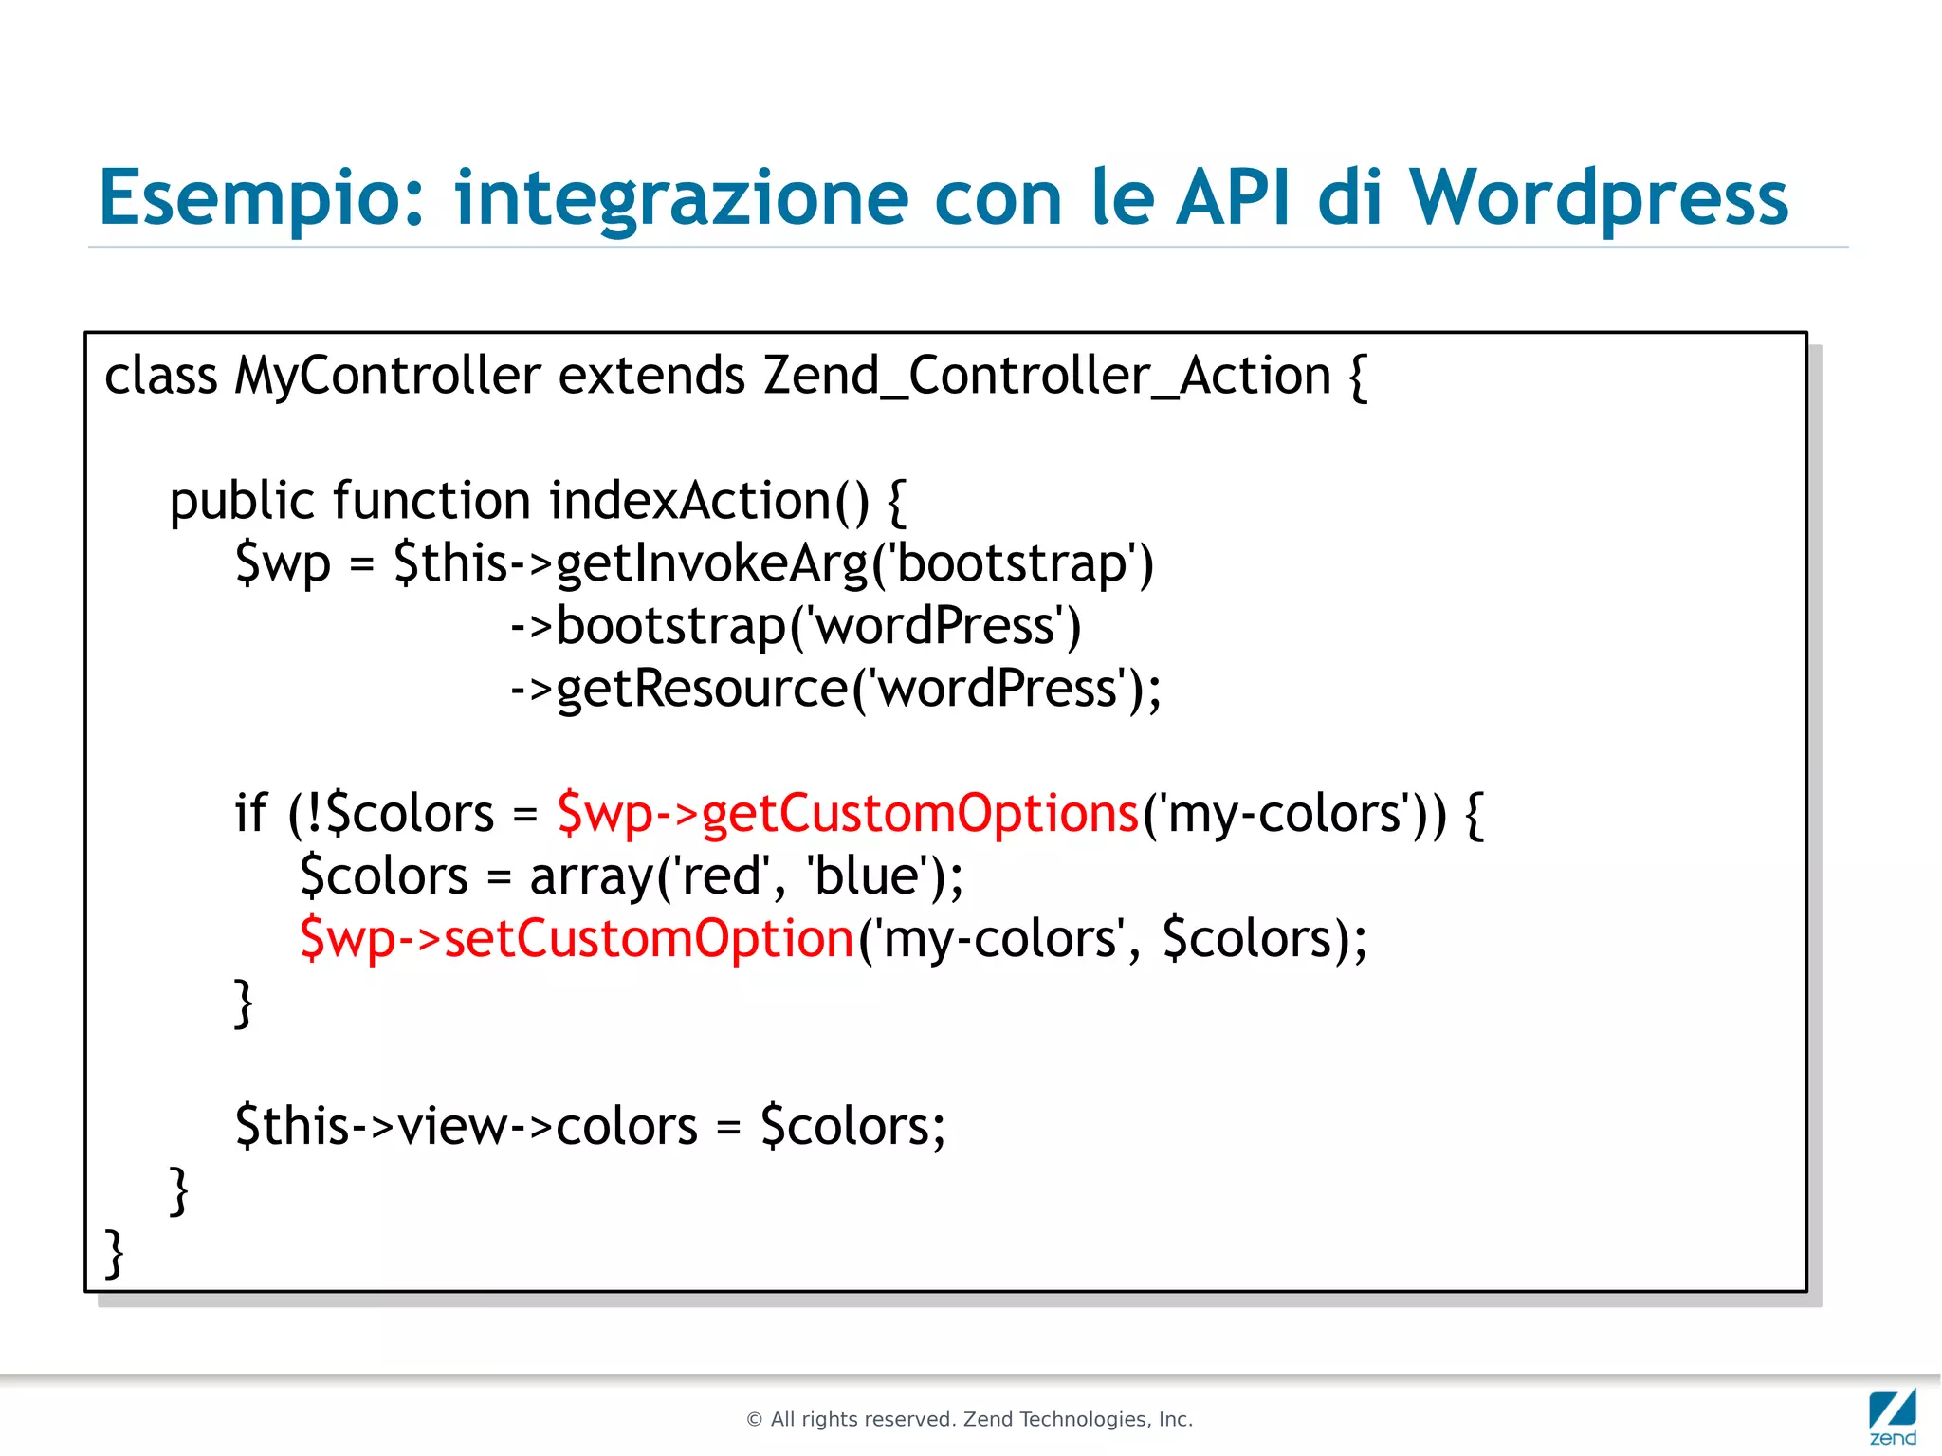The image size is (1942, 1456).
Task: Click the if (!$colors condition start
Action: point(364,814)
